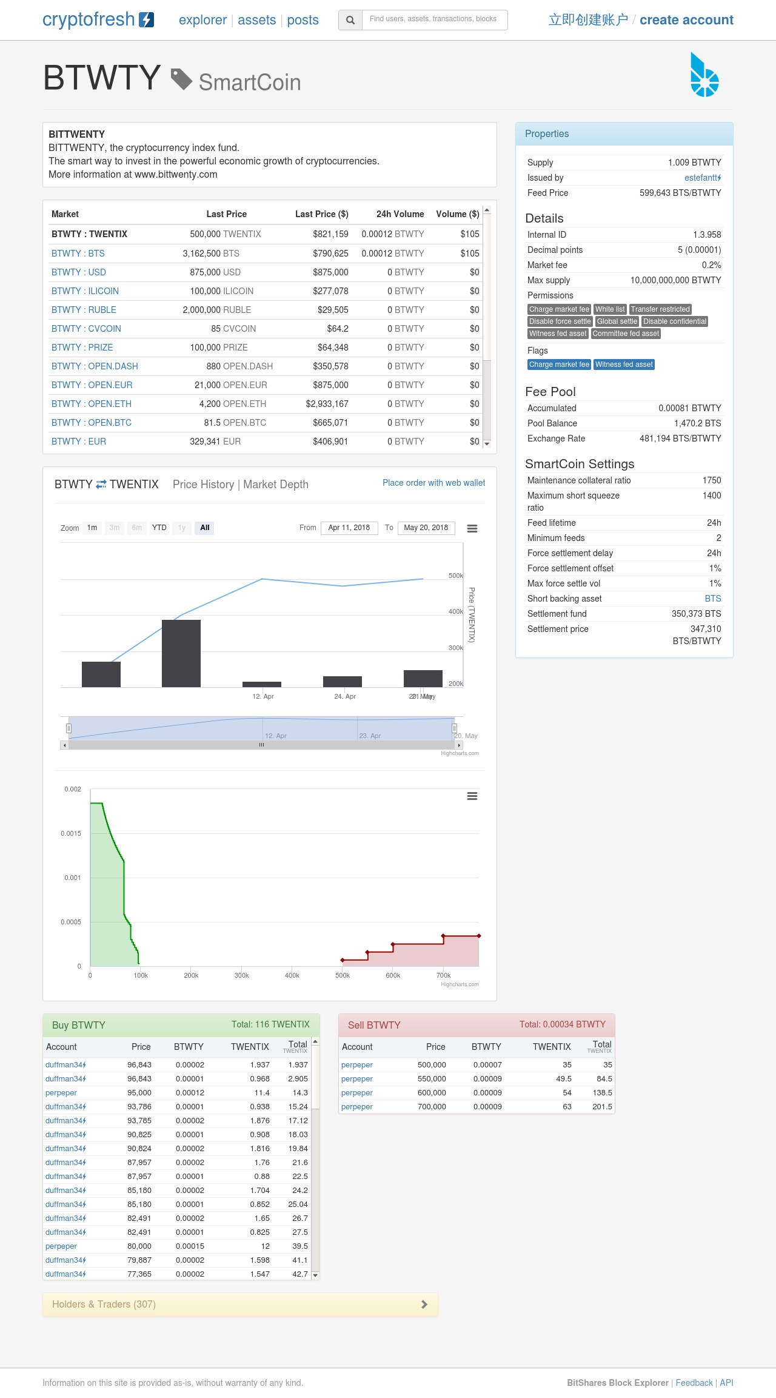
Task: Select the YTD zoom button
Action: tap(159, 528)
